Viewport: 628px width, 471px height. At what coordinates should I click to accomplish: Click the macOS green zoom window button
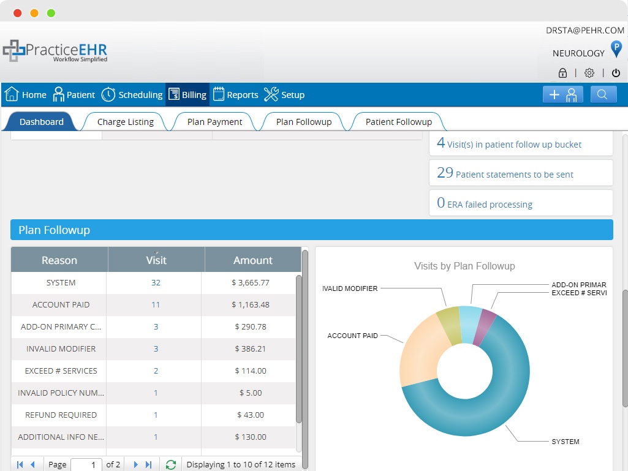coord(51,13)
